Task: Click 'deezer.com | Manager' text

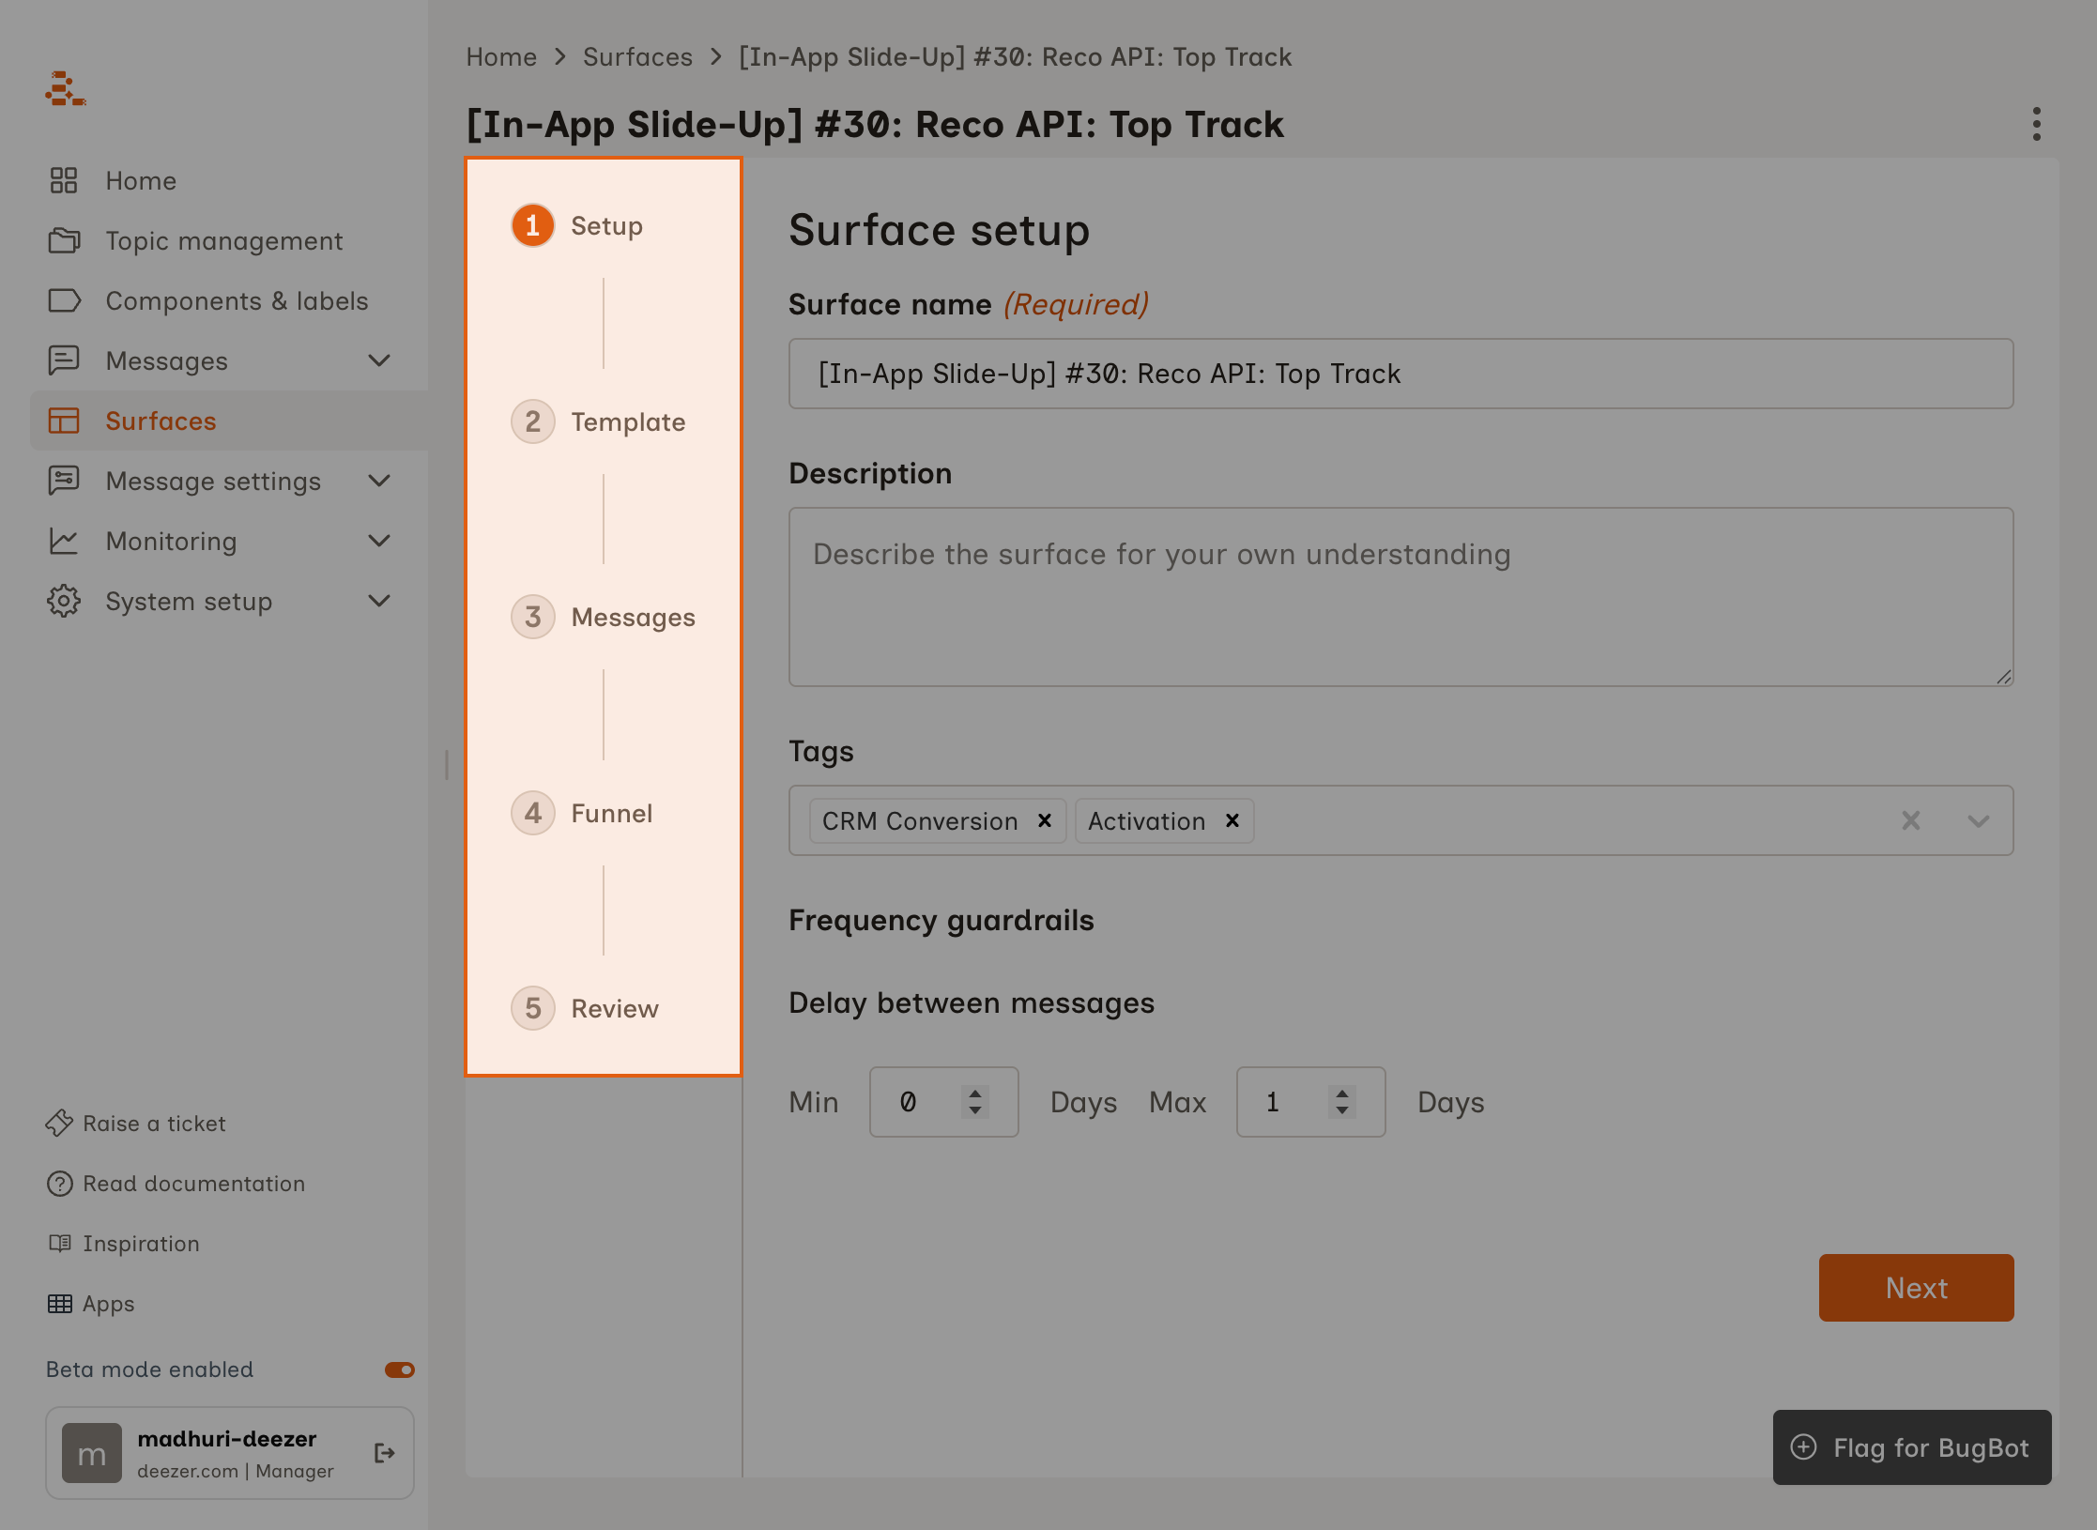Action: [x=236, y=1471]
